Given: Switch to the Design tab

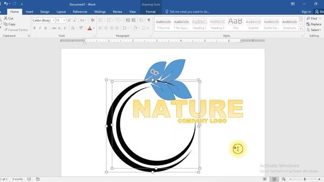Looking at the screenshot, I should point(45,12).
